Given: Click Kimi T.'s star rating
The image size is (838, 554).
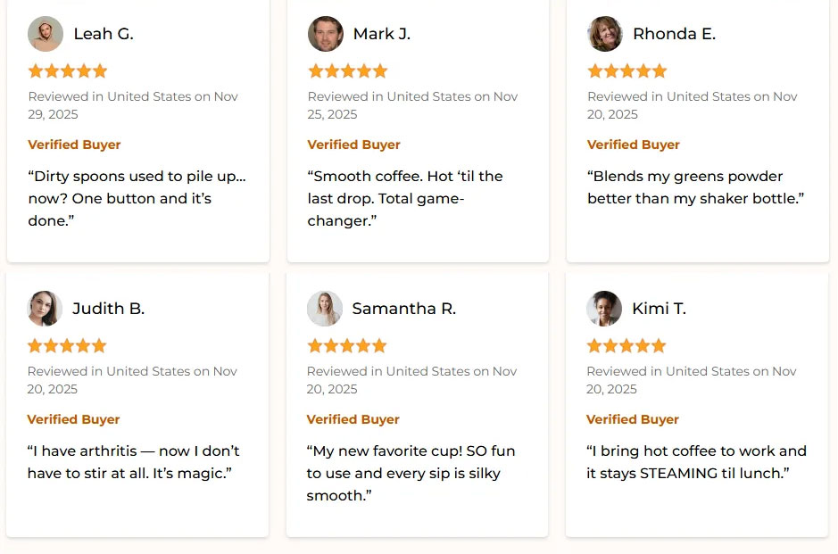Looking at the screenshot, I should pos(626,345).
